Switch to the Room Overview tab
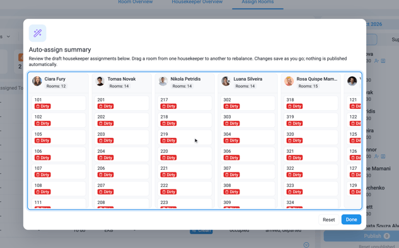 point(136,2)
